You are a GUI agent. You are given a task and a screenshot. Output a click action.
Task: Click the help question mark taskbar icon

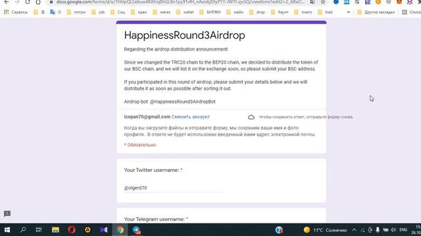click(x=279, y=230)
